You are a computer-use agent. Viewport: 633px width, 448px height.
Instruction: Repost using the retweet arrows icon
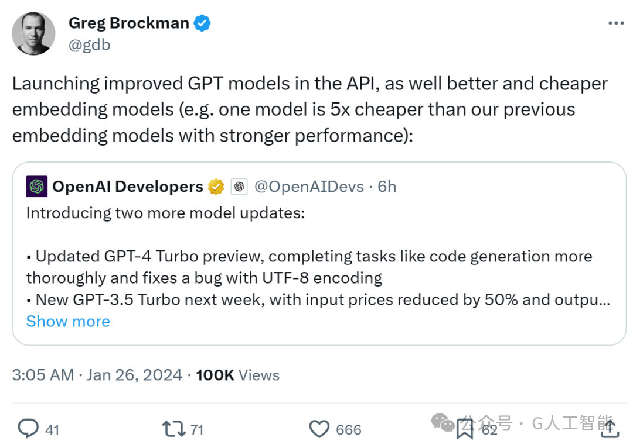point(173,429)
